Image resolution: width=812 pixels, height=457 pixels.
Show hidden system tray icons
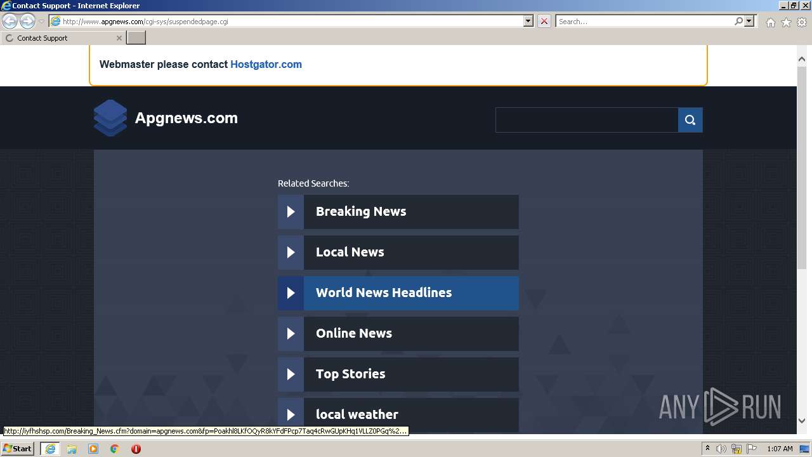707,449
